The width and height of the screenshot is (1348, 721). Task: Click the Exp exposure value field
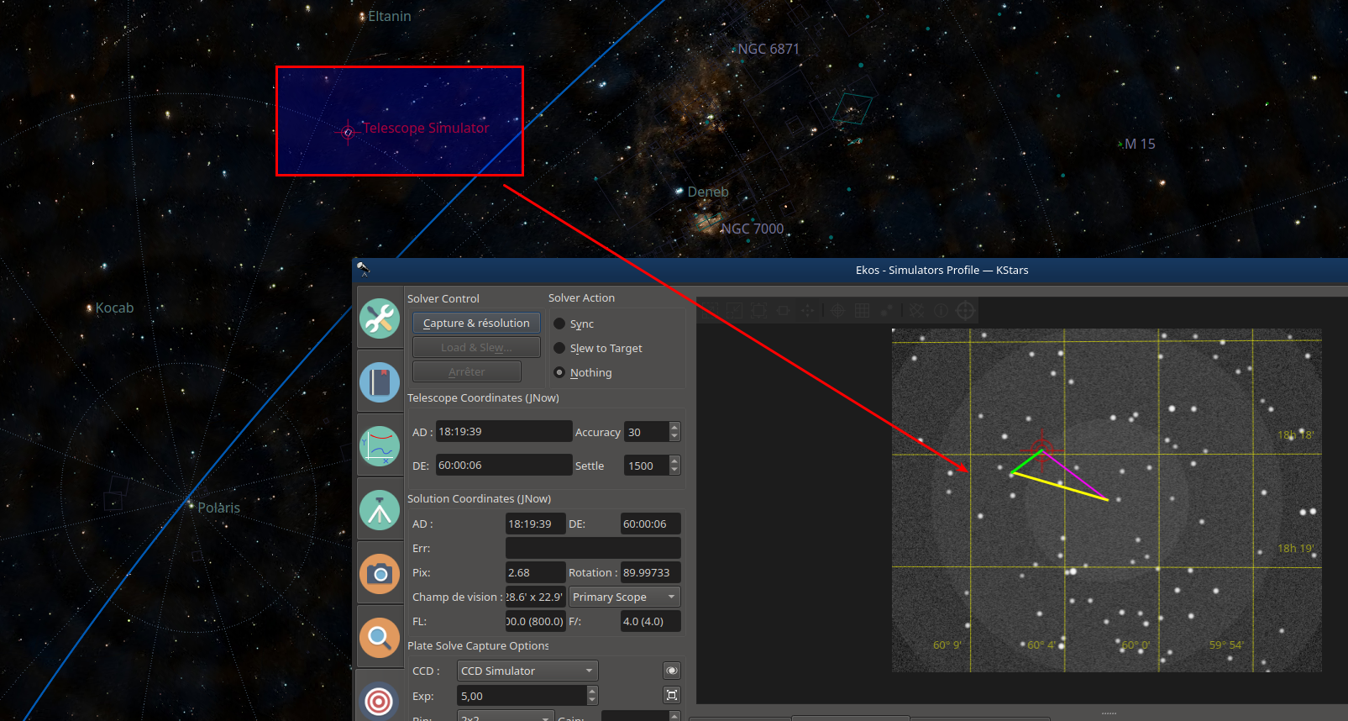click(x=522, y=696)
